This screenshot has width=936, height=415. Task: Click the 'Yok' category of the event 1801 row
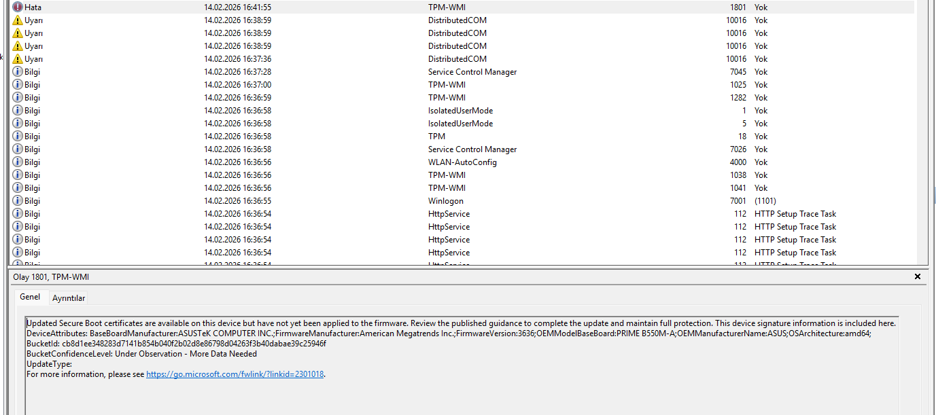tap(761, 7)
